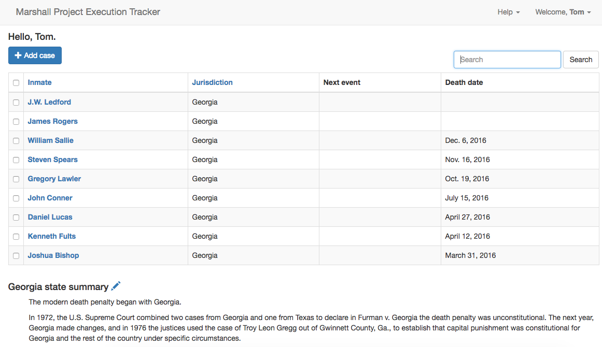This screenshot has height=347, width=602.
Task: Click the Search button
Action: pyautogui.click(x=581, y=60)
